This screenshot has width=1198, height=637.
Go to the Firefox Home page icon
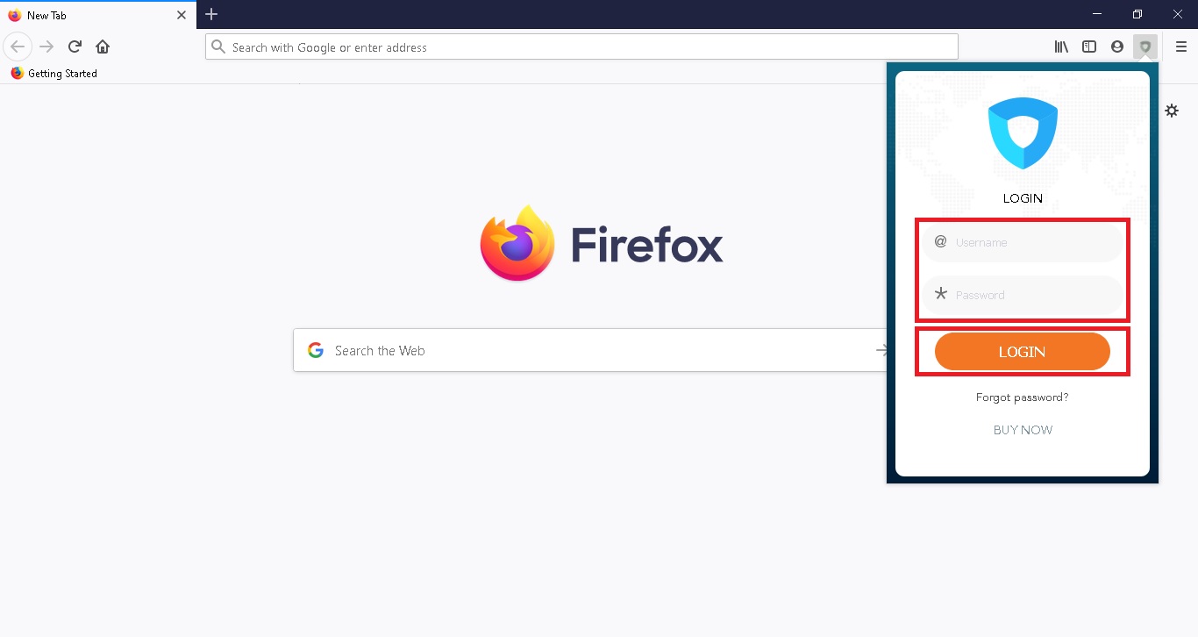pos(103,47)
